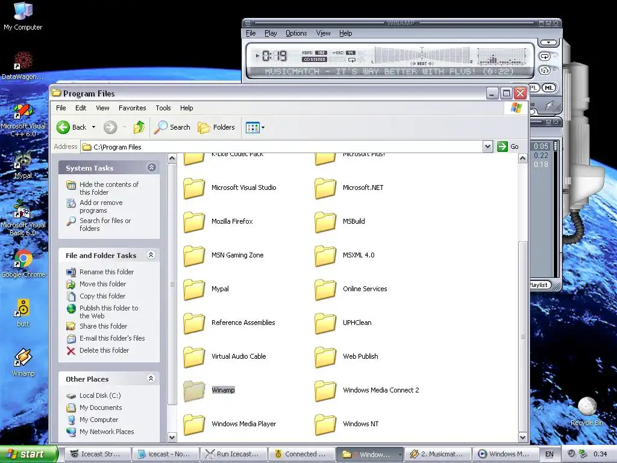Select the UPHClean folder
Viewport: 617px width, 463px height.
(343, 323)
